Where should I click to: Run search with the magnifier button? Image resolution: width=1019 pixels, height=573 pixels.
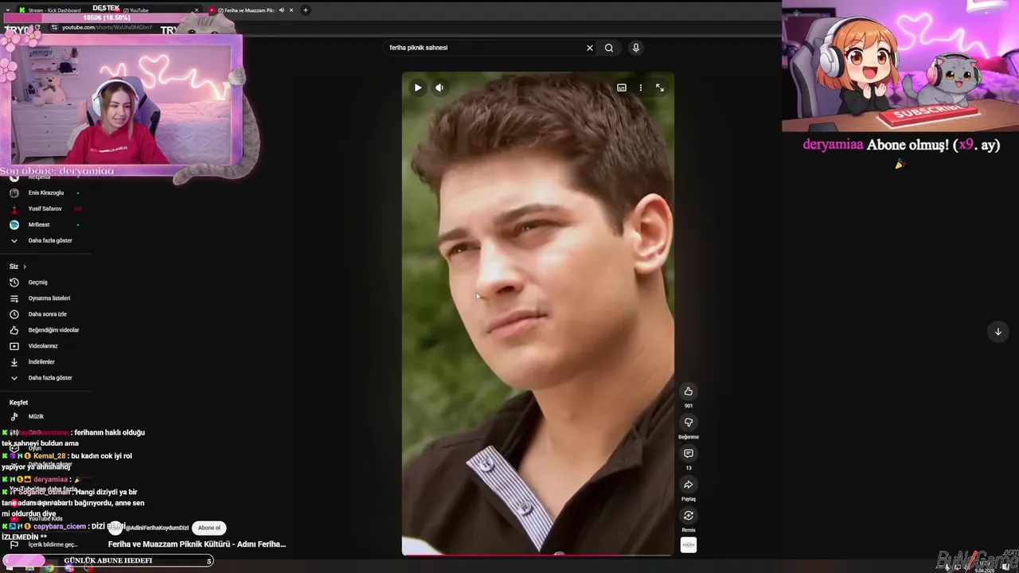(x=609, y=48)
